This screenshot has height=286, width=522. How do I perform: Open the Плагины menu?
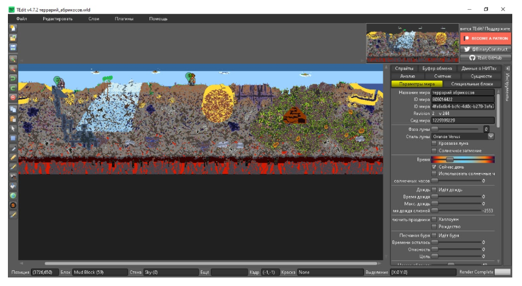124,19
